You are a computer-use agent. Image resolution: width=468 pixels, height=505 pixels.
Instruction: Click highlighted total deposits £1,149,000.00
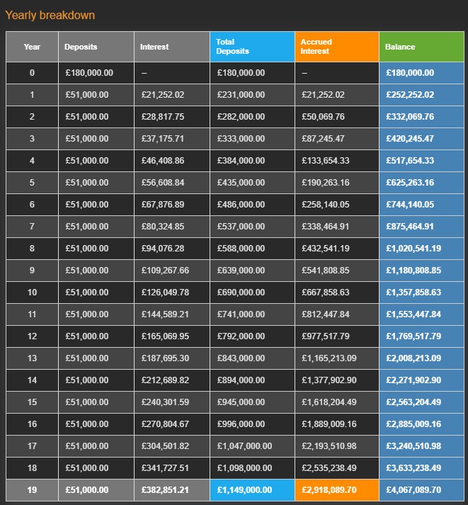pyautogui.click(x=245, y=490)
